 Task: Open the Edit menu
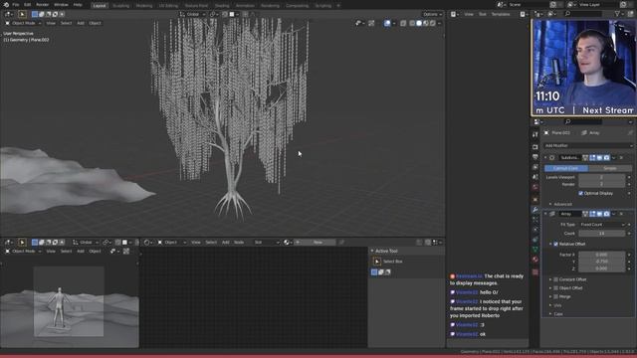click(27, 5)
